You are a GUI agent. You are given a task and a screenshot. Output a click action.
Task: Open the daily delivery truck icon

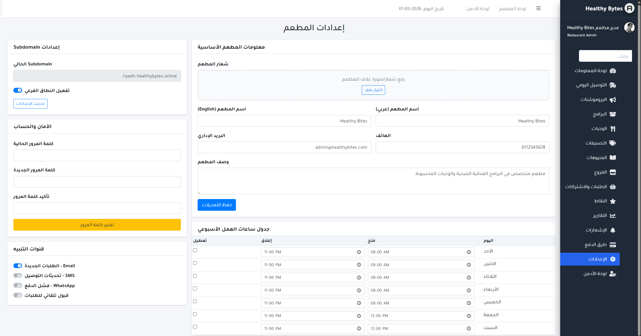click(612, 85)
